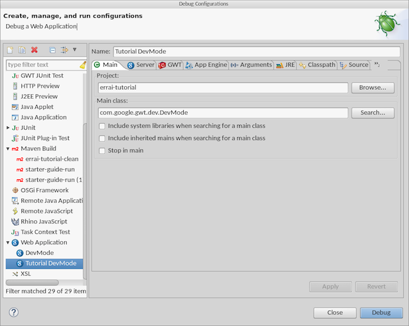409x326 pixels.
Task: Click Search button for main class
Action: 373,113
